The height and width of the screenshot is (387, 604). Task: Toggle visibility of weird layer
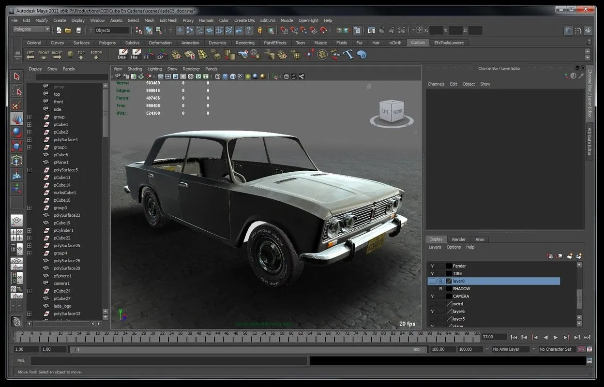click(x=432, y=304)
